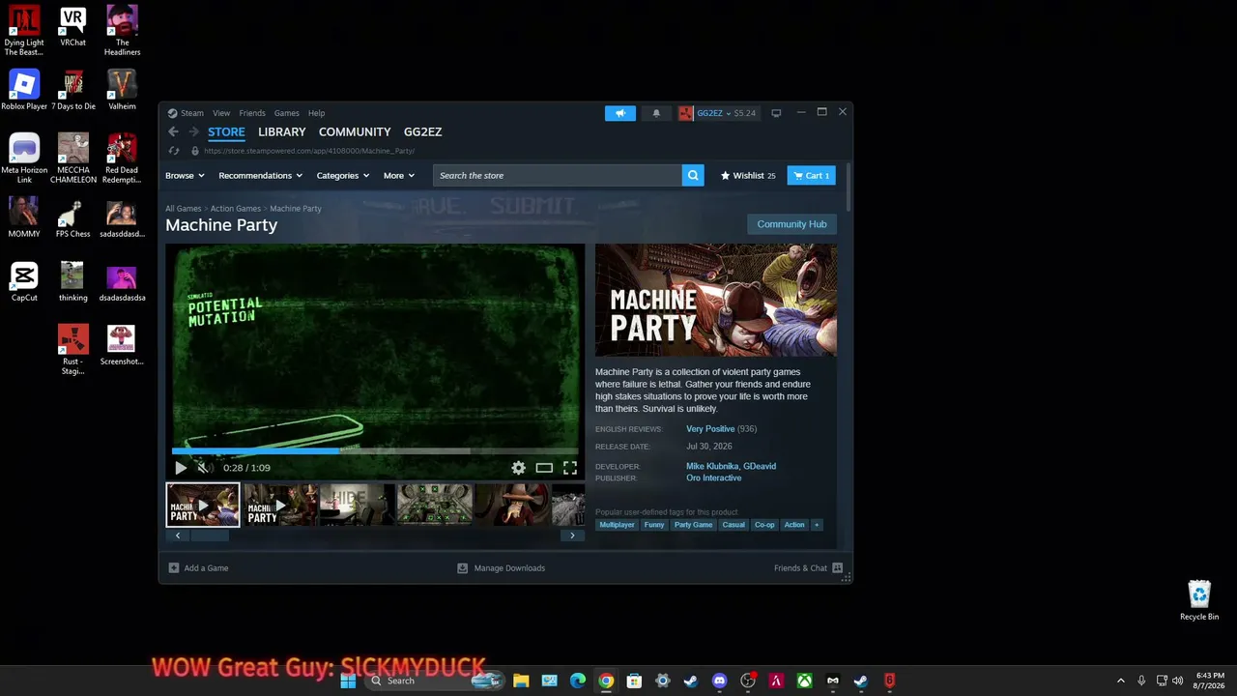The image size is (1237, 696).
Task: Select the Roblox Player desktop icon
Action: [x=24, y=90]
